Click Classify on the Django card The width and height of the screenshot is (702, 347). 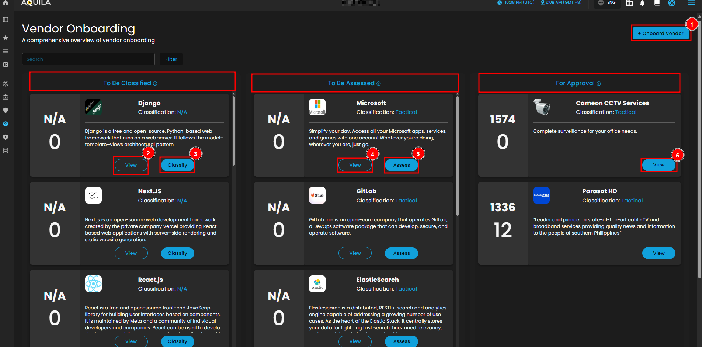177,165
